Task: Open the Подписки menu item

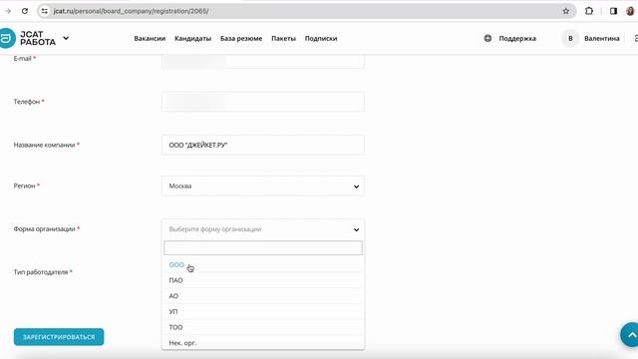Action: point(321,38)
